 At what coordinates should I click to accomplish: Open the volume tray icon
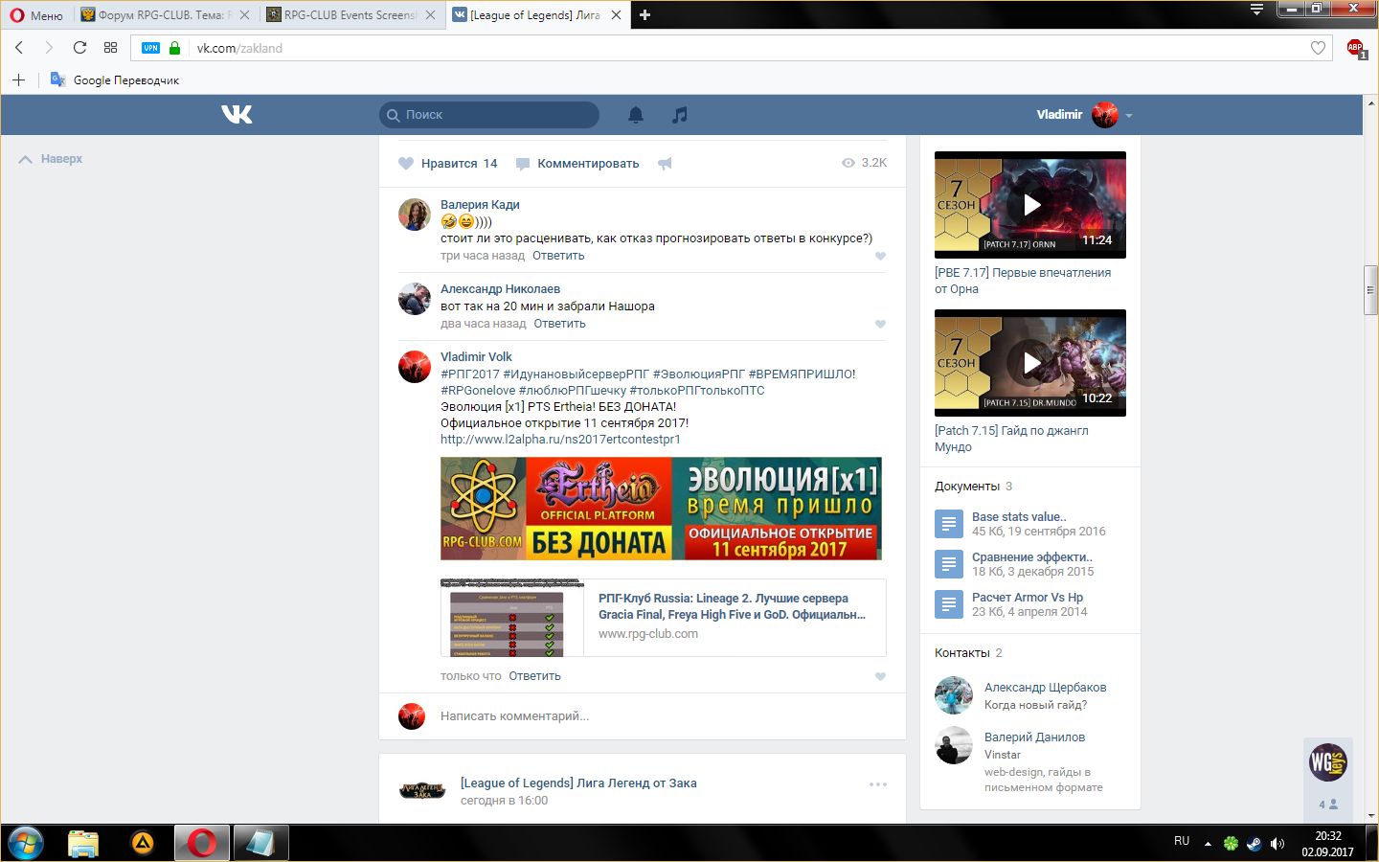pyautogui.click(x=1277, y=844)
